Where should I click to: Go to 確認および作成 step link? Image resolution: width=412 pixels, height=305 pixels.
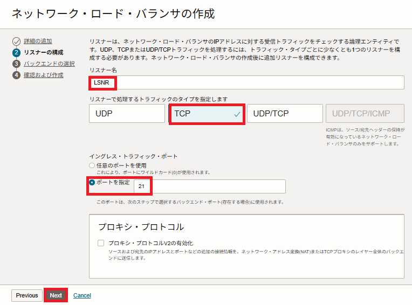(x=44, y=75)
